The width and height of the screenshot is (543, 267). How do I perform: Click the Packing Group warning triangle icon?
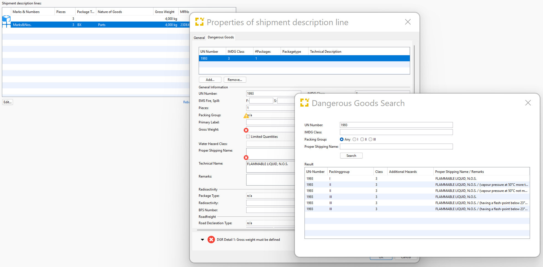click(x=246, y=116)
